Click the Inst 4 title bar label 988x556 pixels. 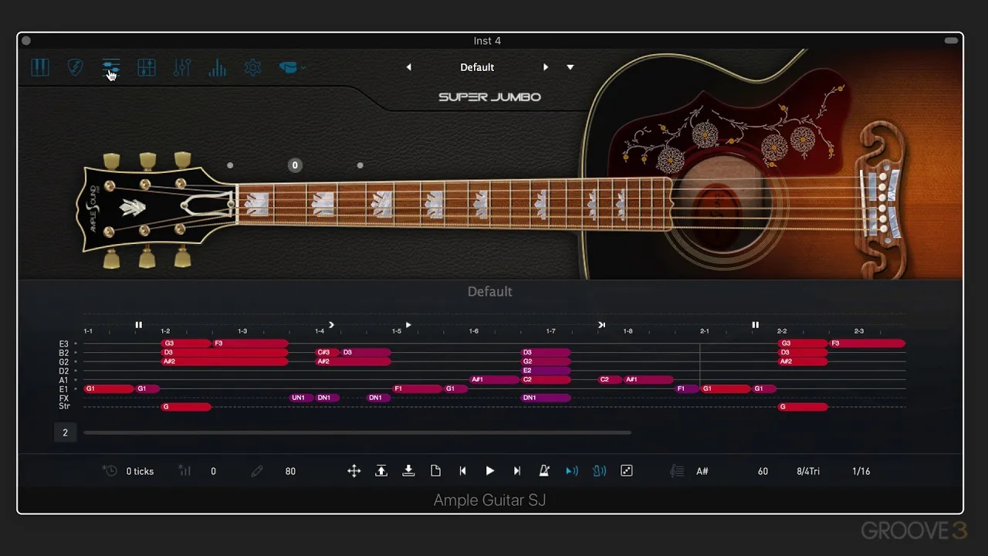pos(487,41)
